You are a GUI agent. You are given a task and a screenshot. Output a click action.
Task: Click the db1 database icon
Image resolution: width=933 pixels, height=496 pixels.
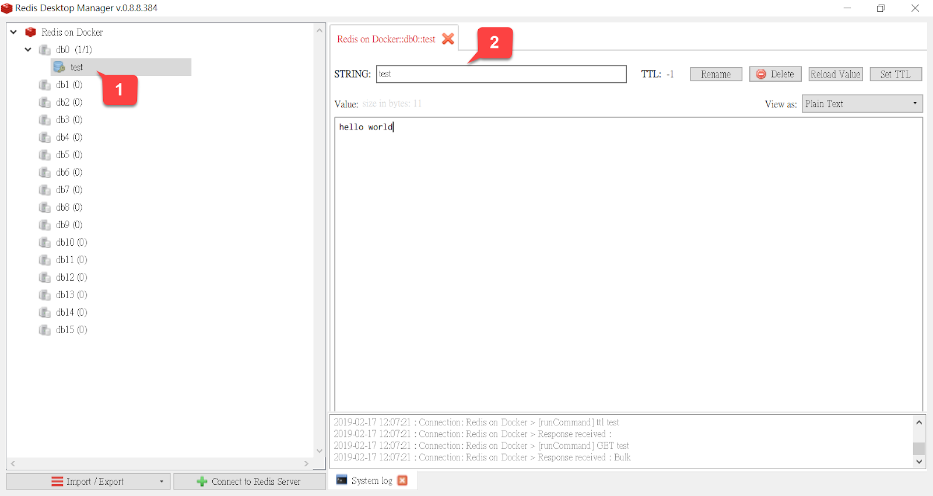[45, 85]
